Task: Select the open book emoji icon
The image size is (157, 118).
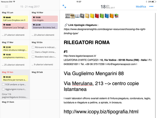Action: (77, 16)
